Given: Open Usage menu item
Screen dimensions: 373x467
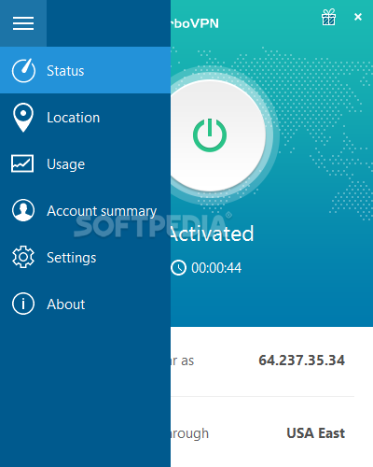Looking at the screenshot, I should coord(85,163).
